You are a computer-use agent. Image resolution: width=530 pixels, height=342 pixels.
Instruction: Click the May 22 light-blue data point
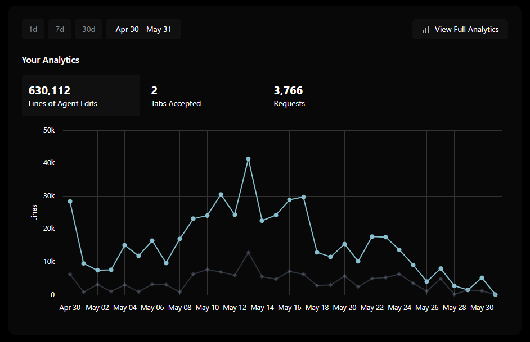(x=372, y=236)
